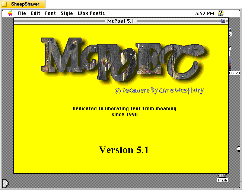Select the CD-ROM desktop icon
This screenshot has height=190, width=242.
(234, 67)
